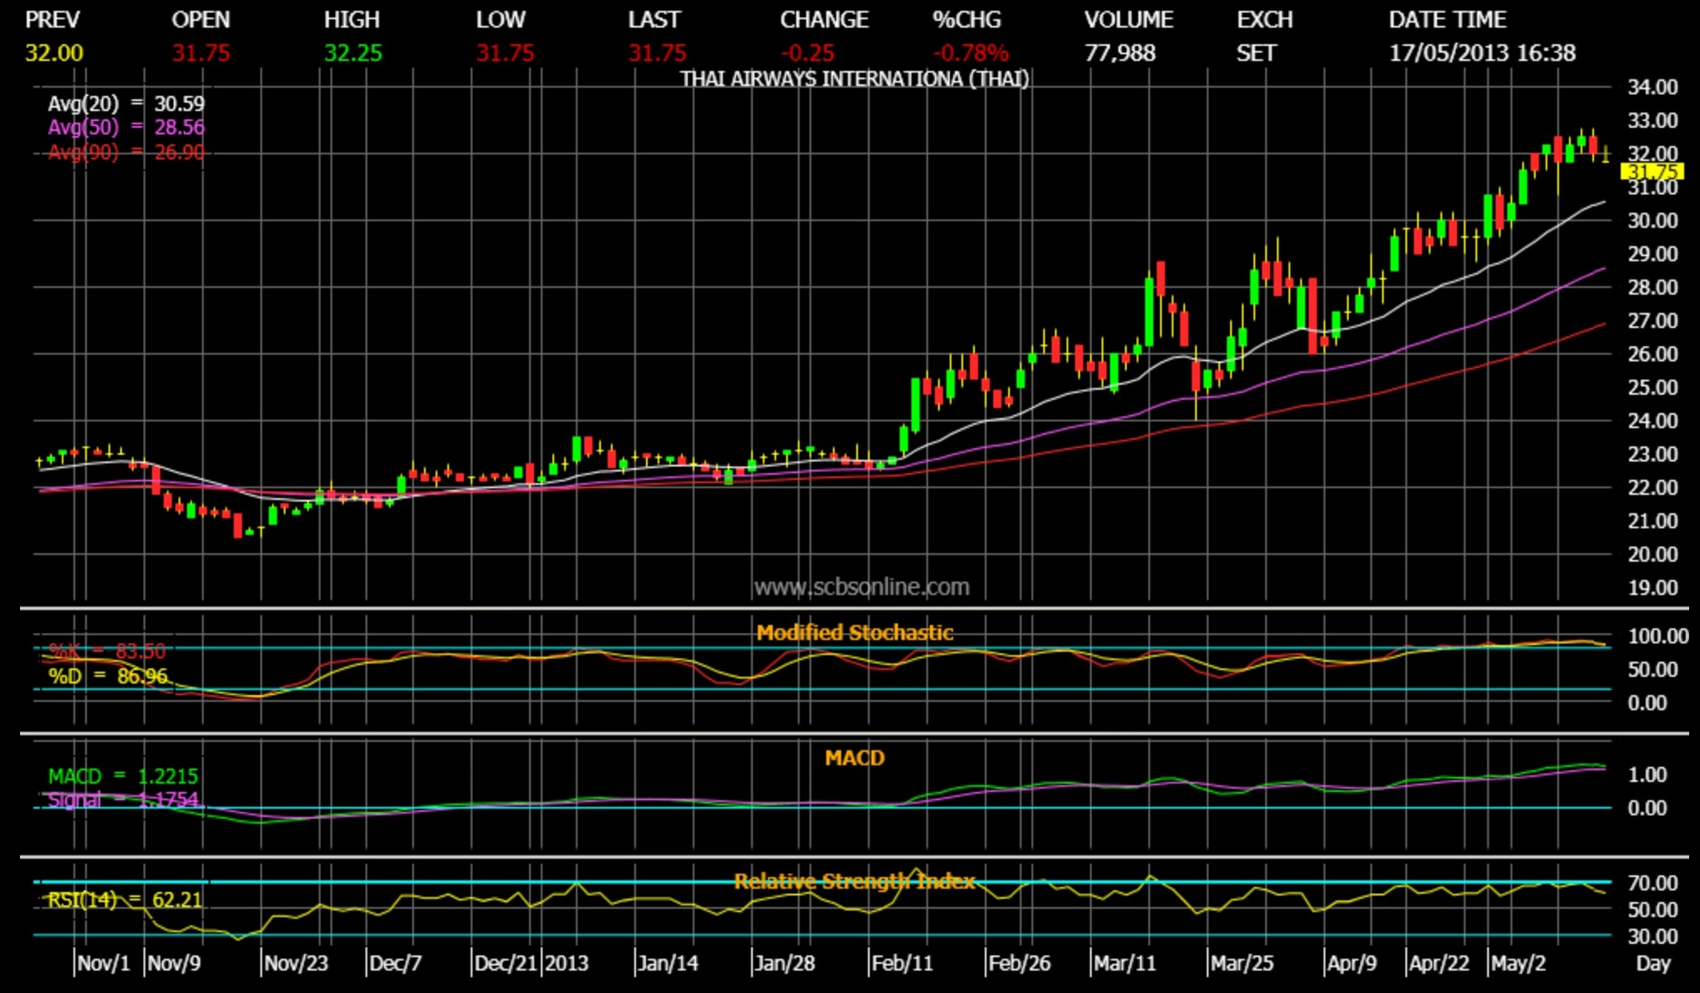Click the orange MACD panel title
Screen dimensions: 1700x993
point(855,758)
